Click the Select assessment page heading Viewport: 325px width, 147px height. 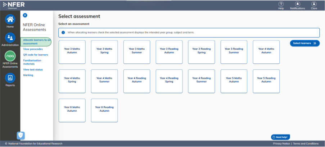(x=79, y=16)
